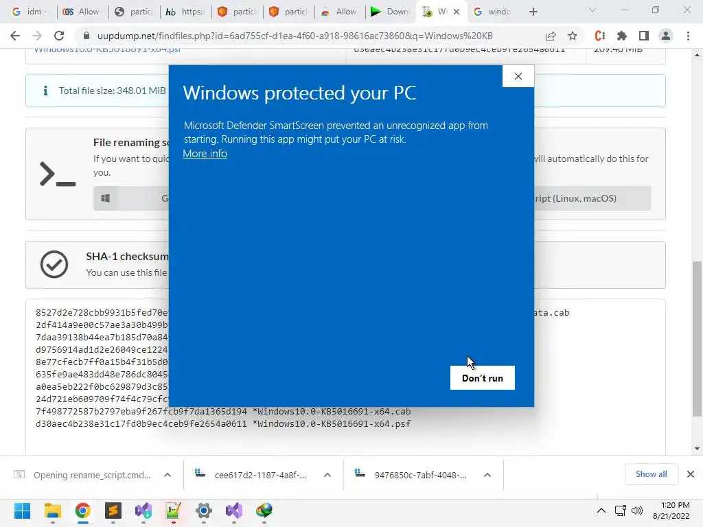Click the page vertical scrollbar thumb
Viewport: 703px width, 527px height.
pos(698,339)
